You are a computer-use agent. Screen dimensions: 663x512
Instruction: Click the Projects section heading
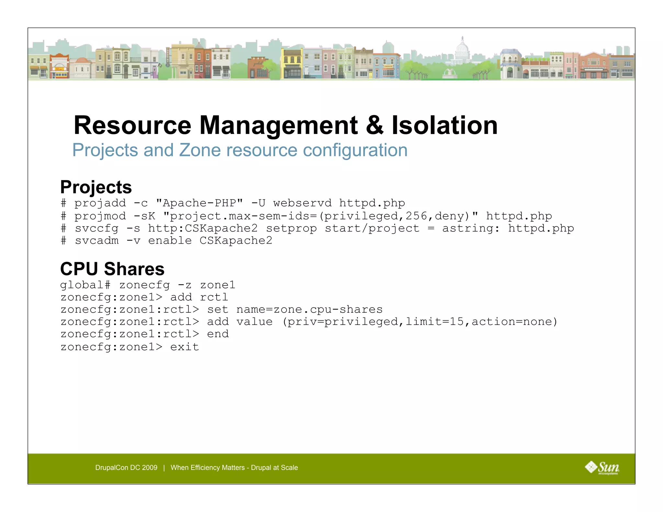pyautogui.click(x=96, y=187)
